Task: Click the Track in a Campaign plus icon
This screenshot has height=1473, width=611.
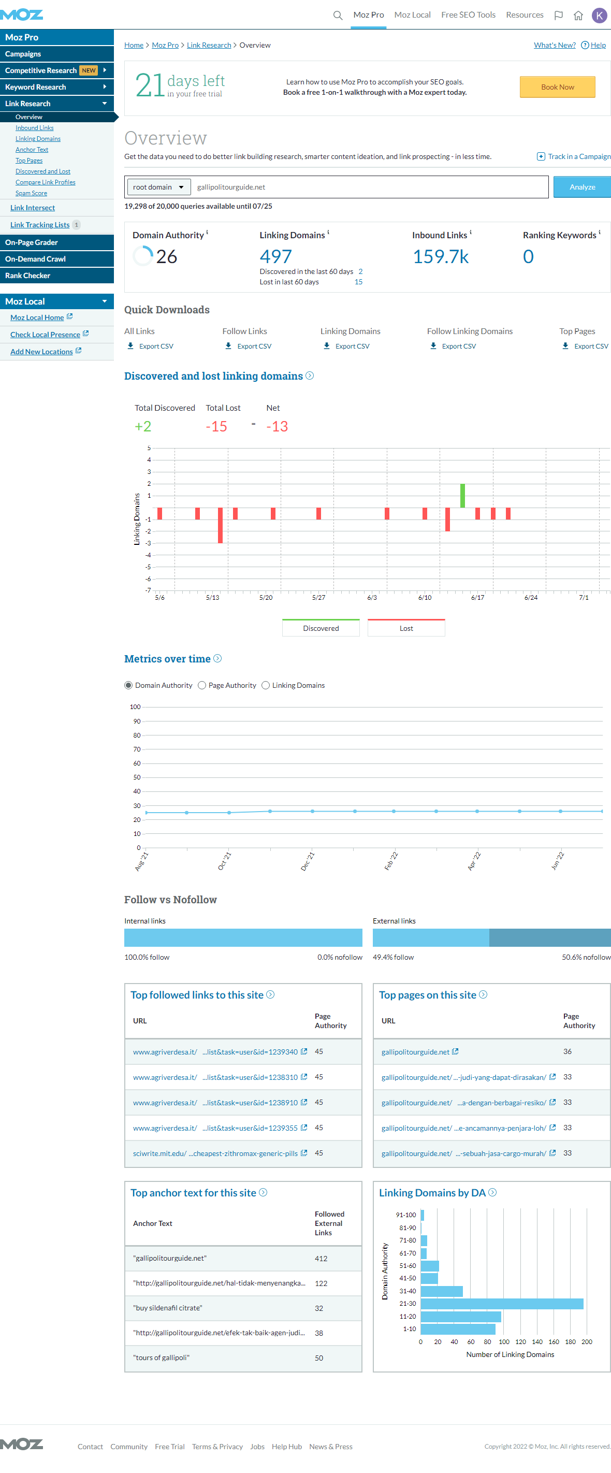Action: [540, 157]
